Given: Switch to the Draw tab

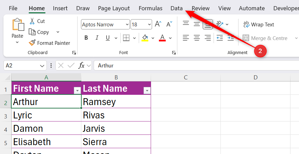Looking at the screenshot, I should point(83,8).
